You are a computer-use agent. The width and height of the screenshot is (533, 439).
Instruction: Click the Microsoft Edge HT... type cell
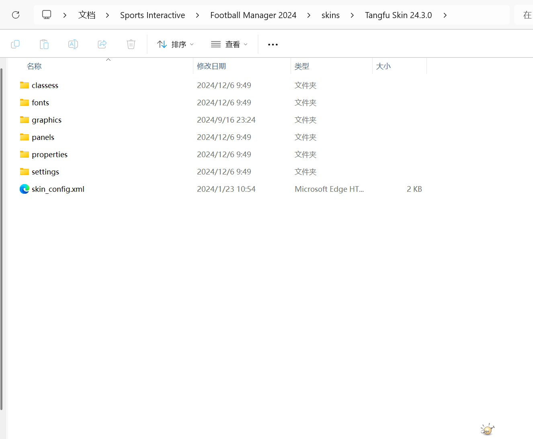pos(329,189)
